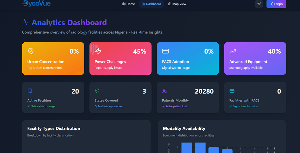This screenshot has height=153, width=300.
Task: Select the lightning bolt icon on Power Challenges card
Action: click(x=98, y=51)
